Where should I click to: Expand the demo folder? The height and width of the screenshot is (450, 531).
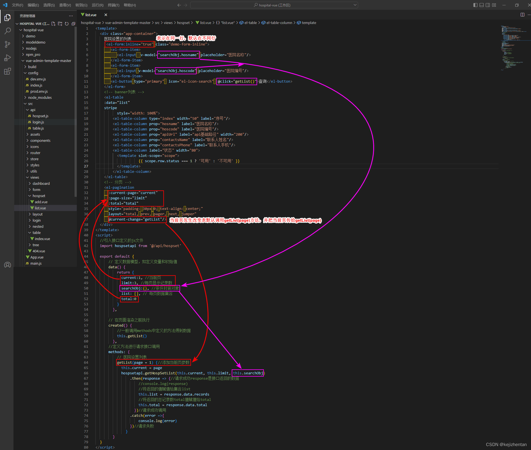(x=30, y=36)
